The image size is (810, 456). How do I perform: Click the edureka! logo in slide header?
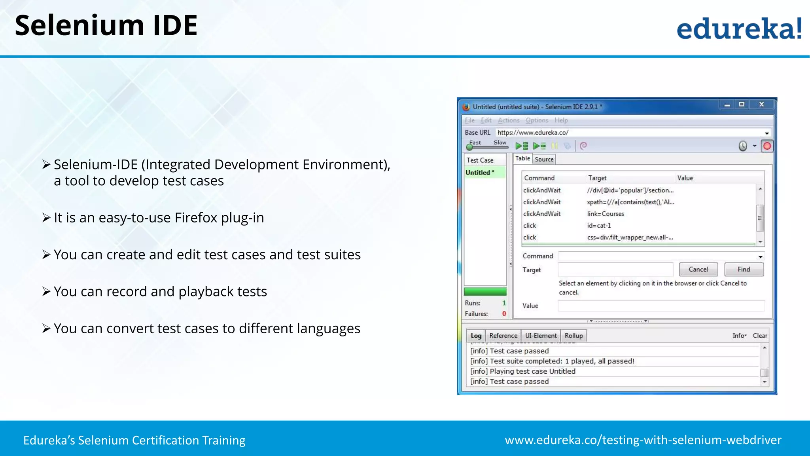pos(739,28)
